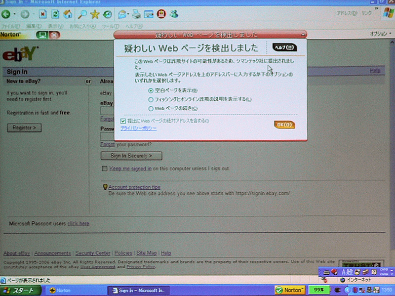Tick the Keep me signed in checkbox
Image resolution: width=395 pixels, height=296 pixels.
104,169
